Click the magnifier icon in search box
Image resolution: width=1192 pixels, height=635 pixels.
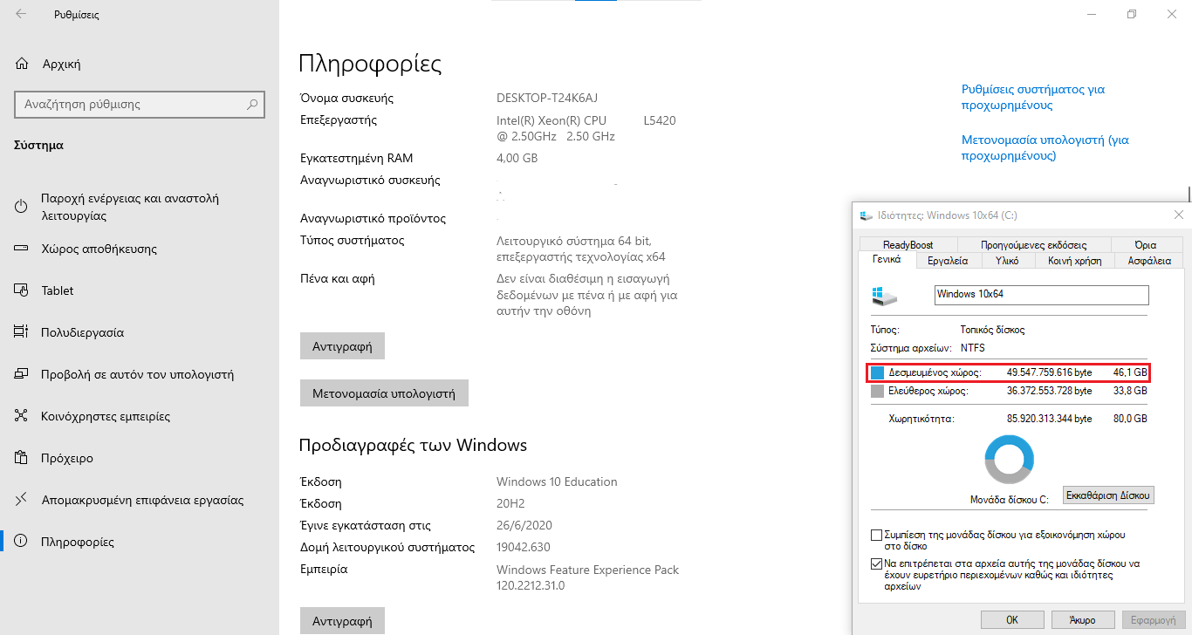click(x=252, y=105)
